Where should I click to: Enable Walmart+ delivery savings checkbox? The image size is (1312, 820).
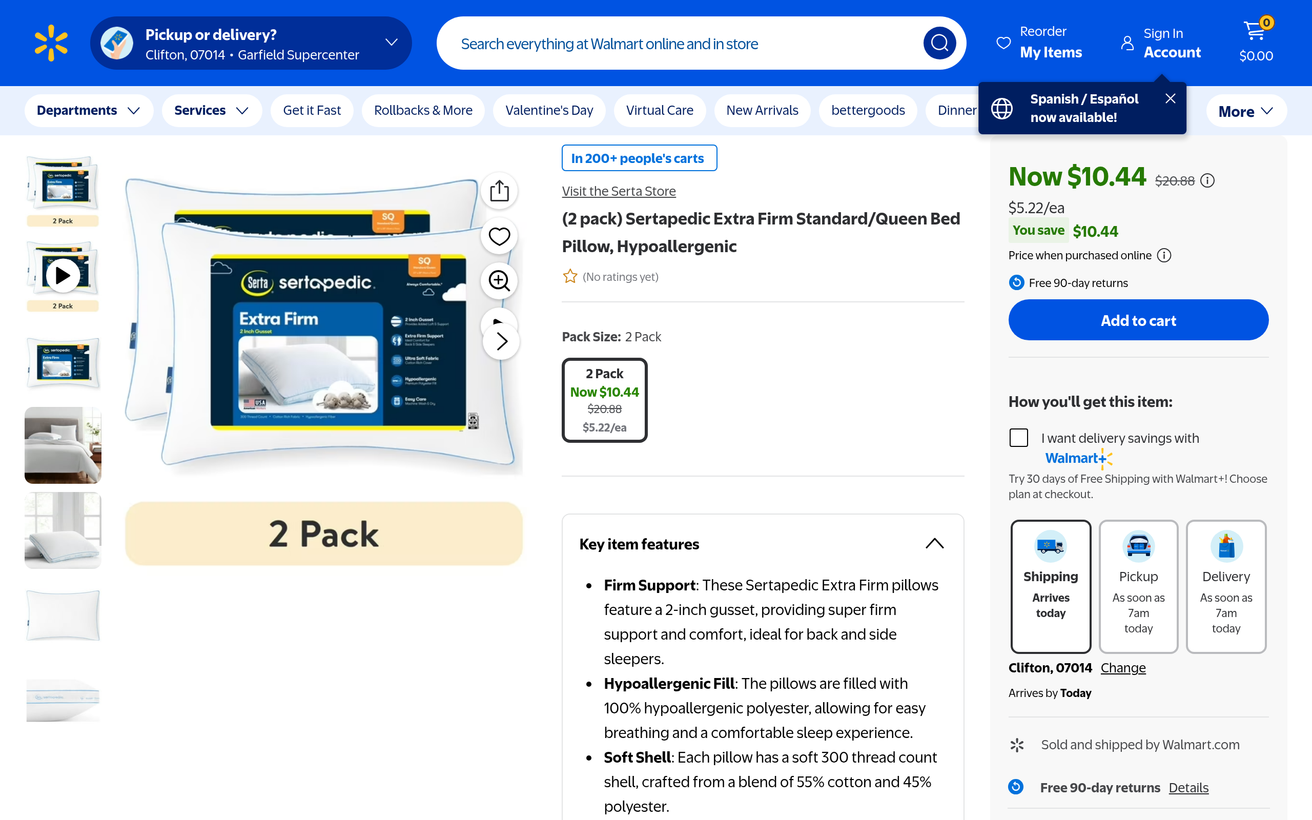[1019, 437]
